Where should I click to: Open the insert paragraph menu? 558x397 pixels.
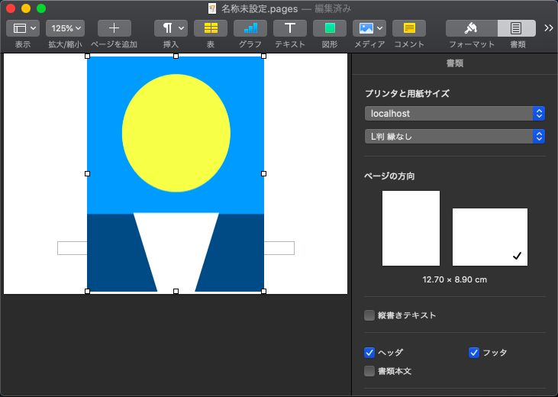click(171, 28)
